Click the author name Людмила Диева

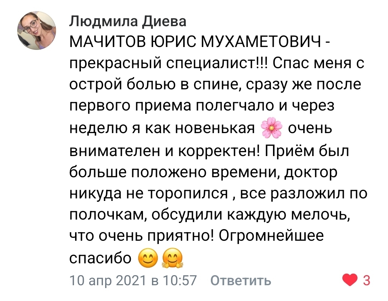128,21
